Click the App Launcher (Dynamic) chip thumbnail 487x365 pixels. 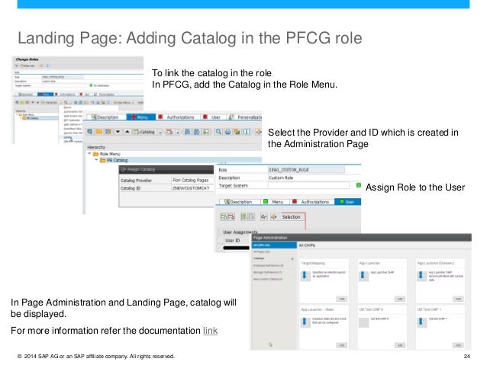pos(422,276)
